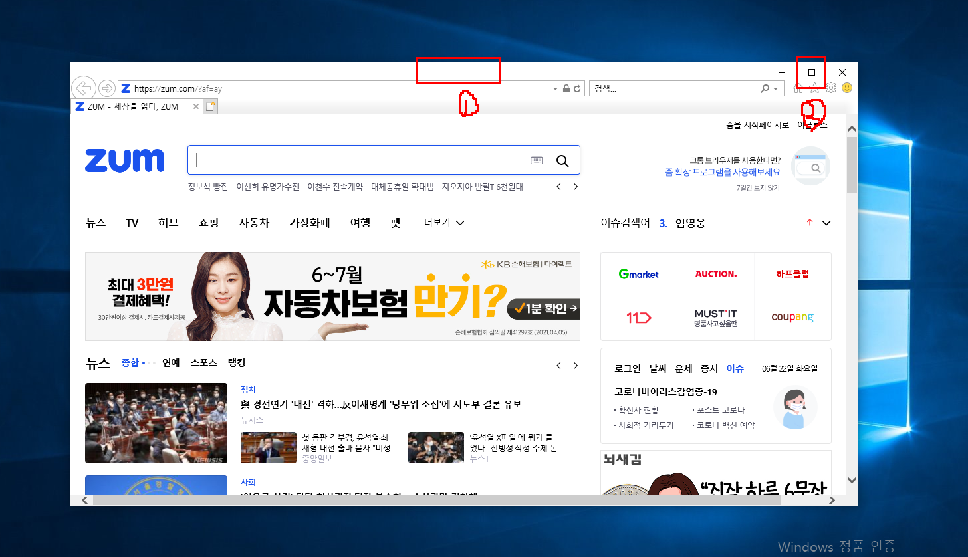Expand the 더보기 dropdown menu
Image resolution: width=968 pixels, height=557 pixels.
click(x=444, y=223)
